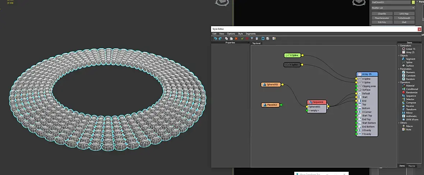
Task: Select the Randomize operator item
Action: tap(410, 93)
